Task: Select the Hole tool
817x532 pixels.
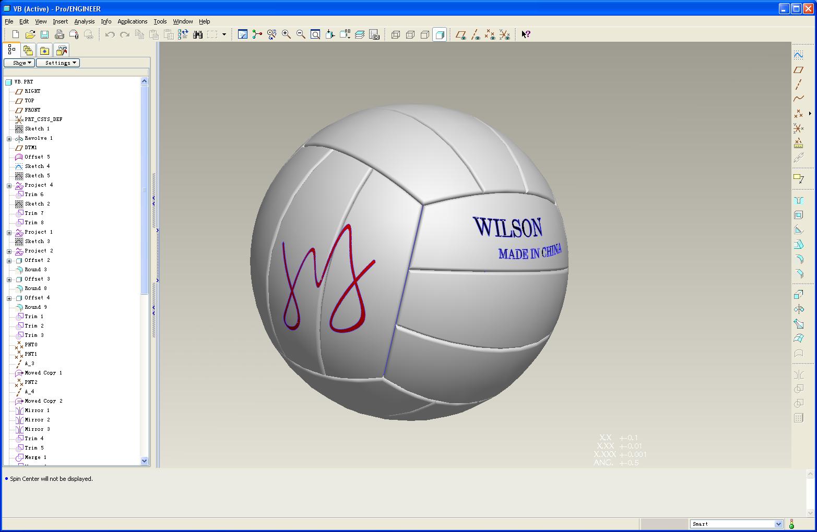Action: point(798,200)
